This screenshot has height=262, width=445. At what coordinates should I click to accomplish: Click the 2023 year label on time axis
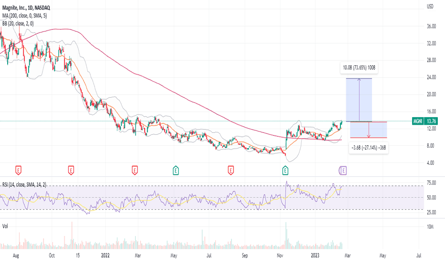tap(315, 255)
